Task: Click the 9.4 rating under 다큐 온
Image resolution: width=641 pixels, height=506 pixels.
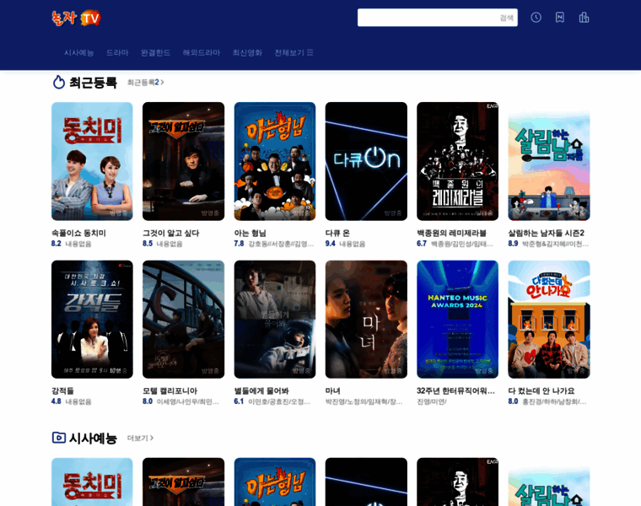Action: [331, 244]
